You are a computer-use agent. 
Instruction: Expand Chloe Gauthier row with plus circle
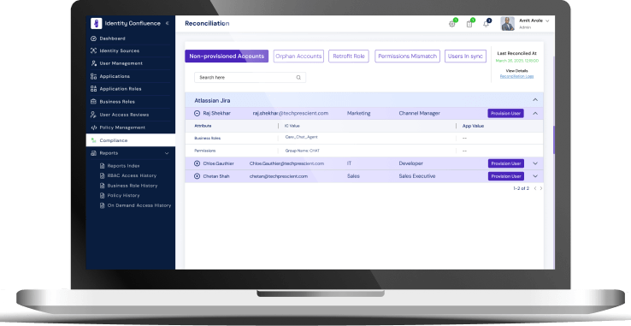(x=198, y=163)
